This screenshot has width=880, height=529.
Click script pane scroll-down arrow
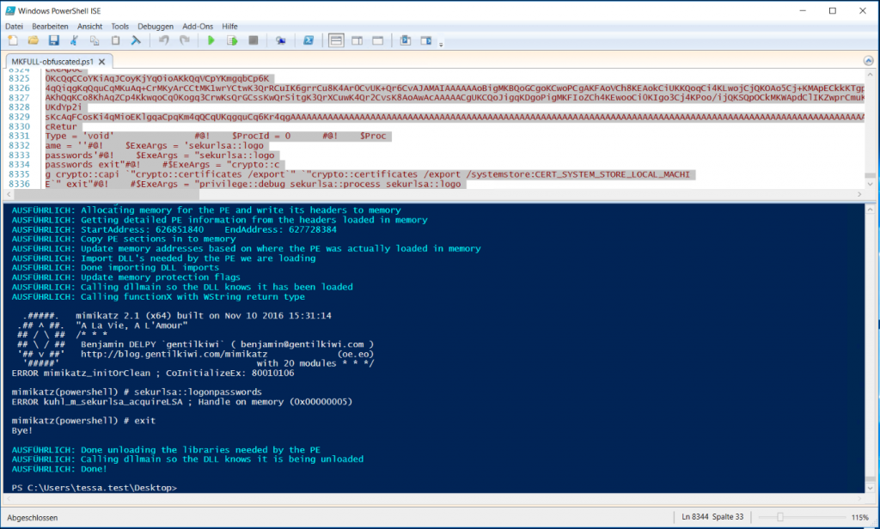click(x=870, y=184)
